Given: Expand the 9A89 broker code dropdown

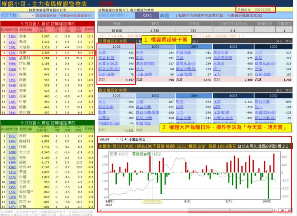Looking at the screenshot, I should click(x=117, y=139).
